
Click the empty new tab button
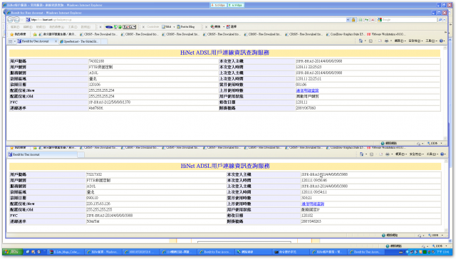tap(104, 41)
